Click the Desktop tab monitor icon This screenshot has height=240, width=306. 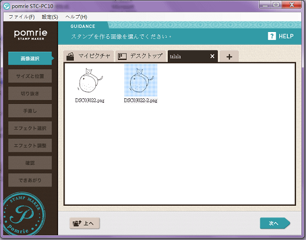pos(122,56)
